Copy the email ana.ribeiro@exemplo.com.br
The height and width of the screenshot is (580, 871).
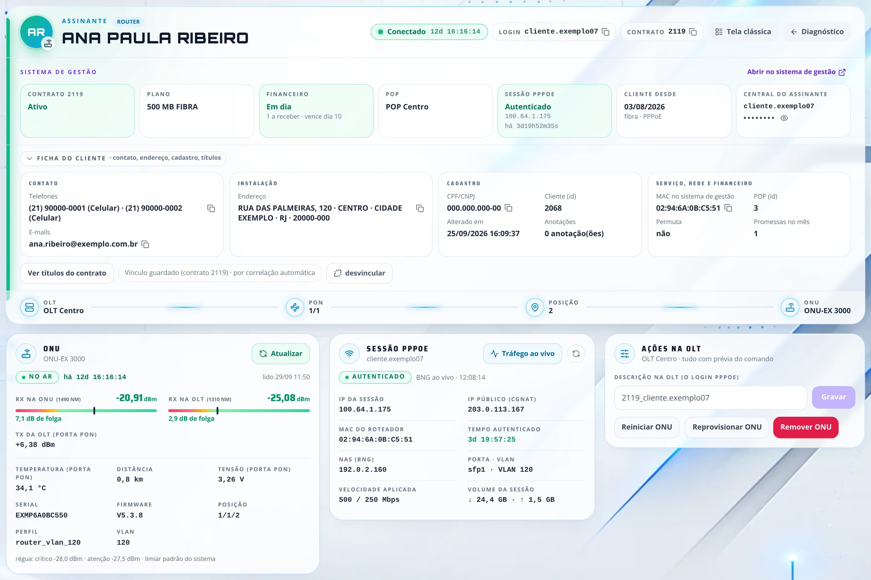(x=145, y=244)
